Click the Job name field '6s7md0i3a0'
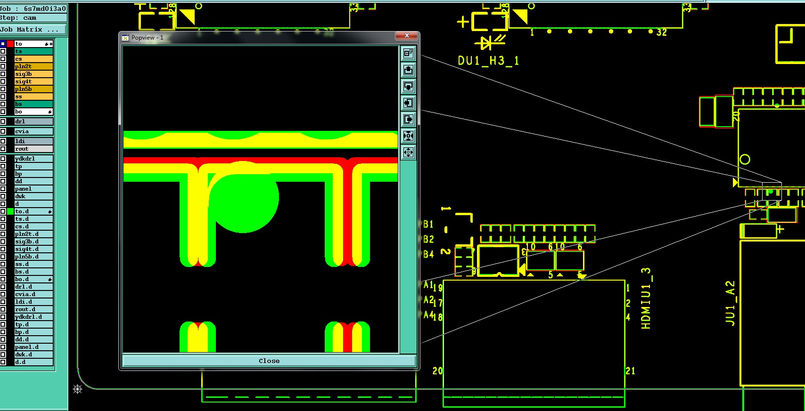Image resolution: width=805 pixels, height=411 pixels. [x=33, y=8]
